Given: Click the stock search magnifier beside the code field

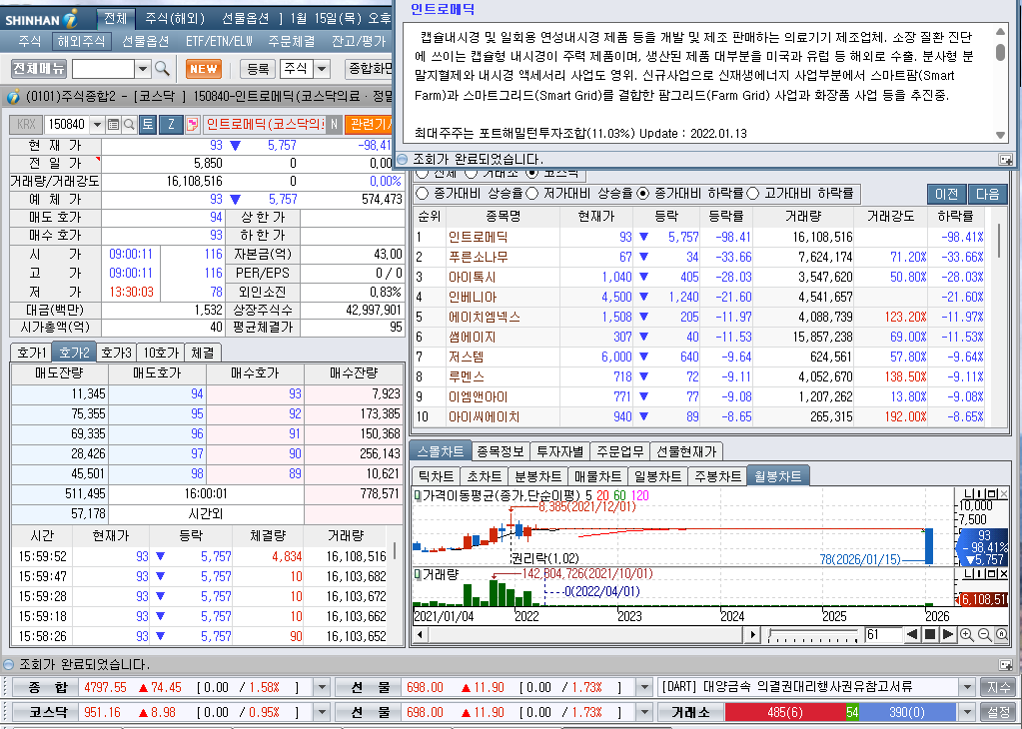Looking at the screenshot, I should (129, 124).
